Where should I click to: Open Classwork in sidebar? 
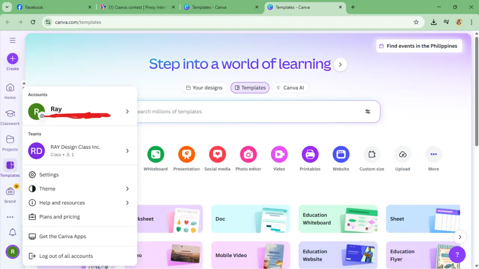coord(10,117)
